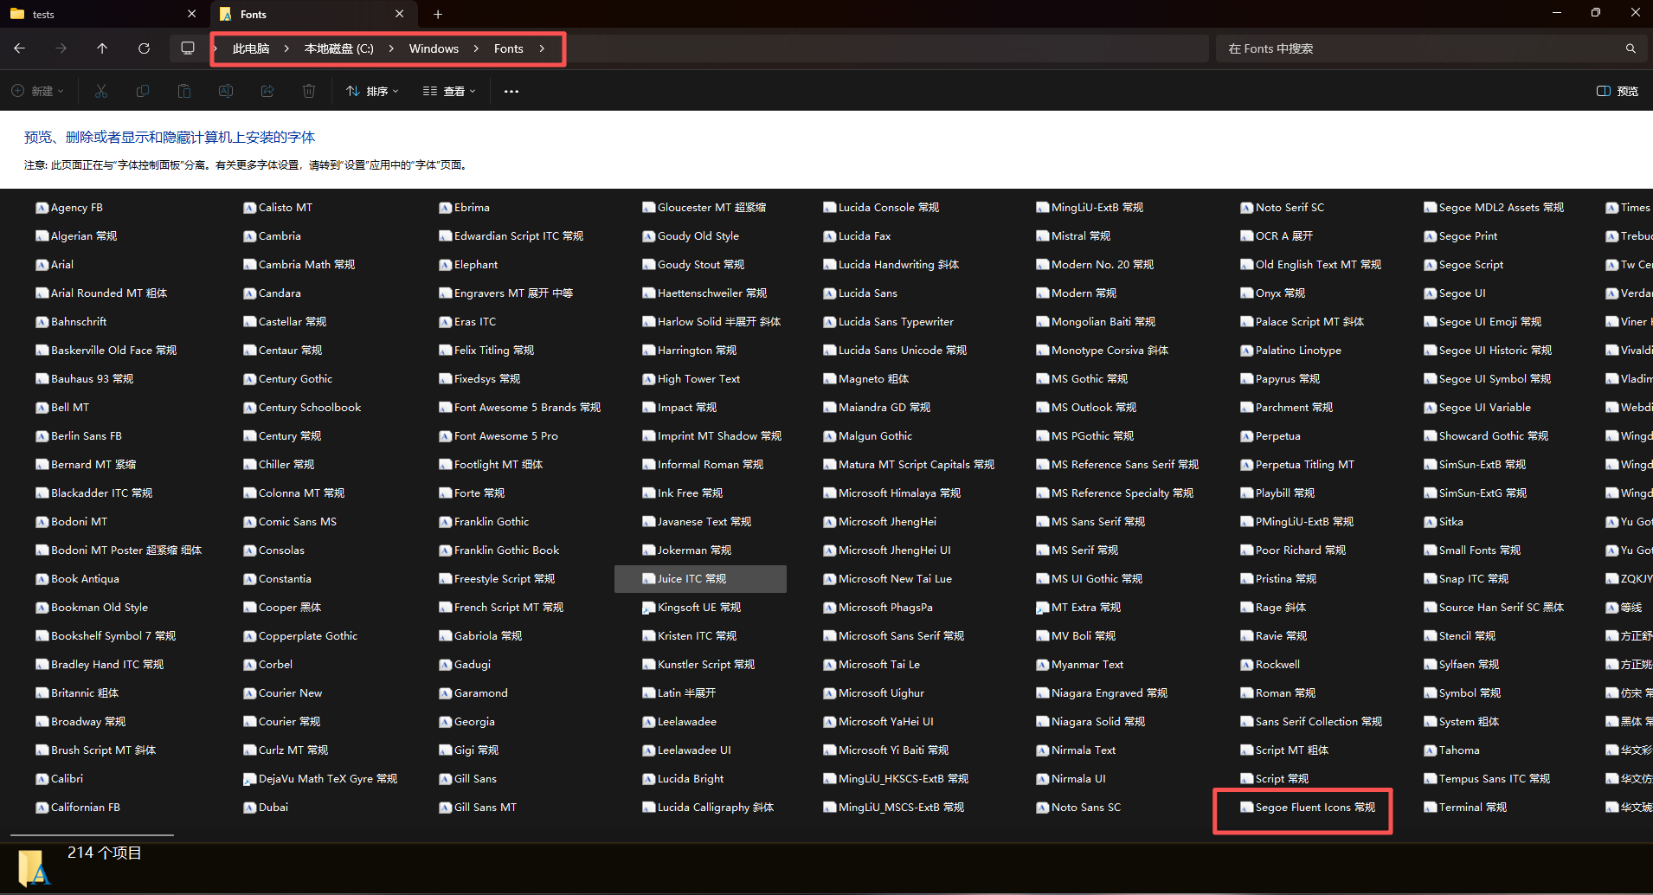Select the Source Han Serif SC 黑体 font
Screen dimensions: 1653x895
tap(1494, 607)
